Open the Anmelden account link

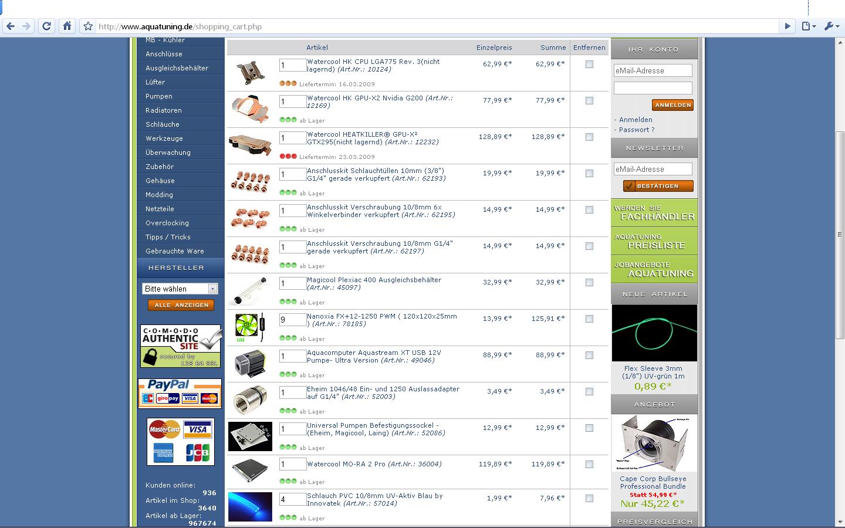(x=636, y=120)
